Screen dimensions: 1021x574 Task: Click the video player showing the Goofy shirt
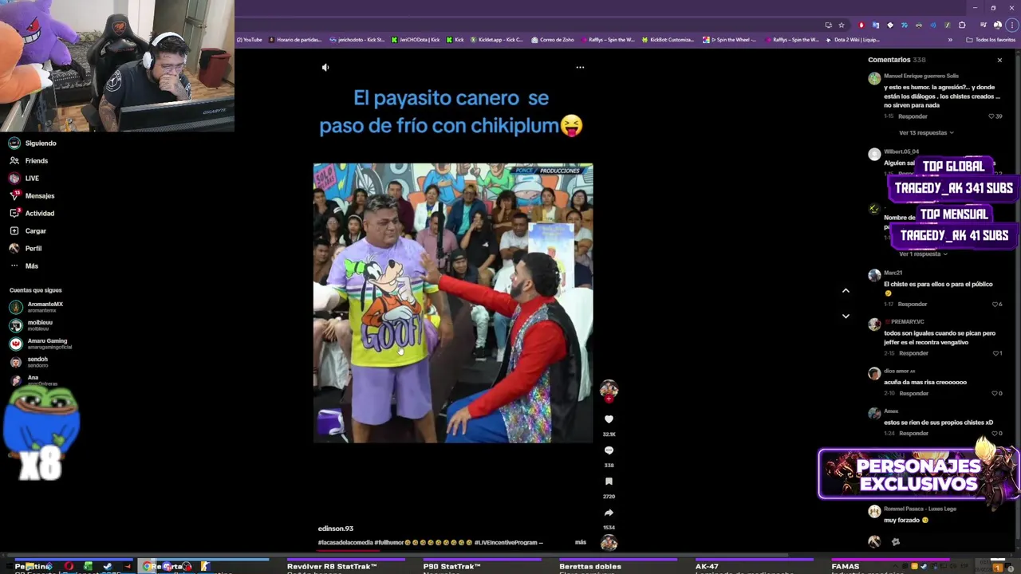coord(453,303)
